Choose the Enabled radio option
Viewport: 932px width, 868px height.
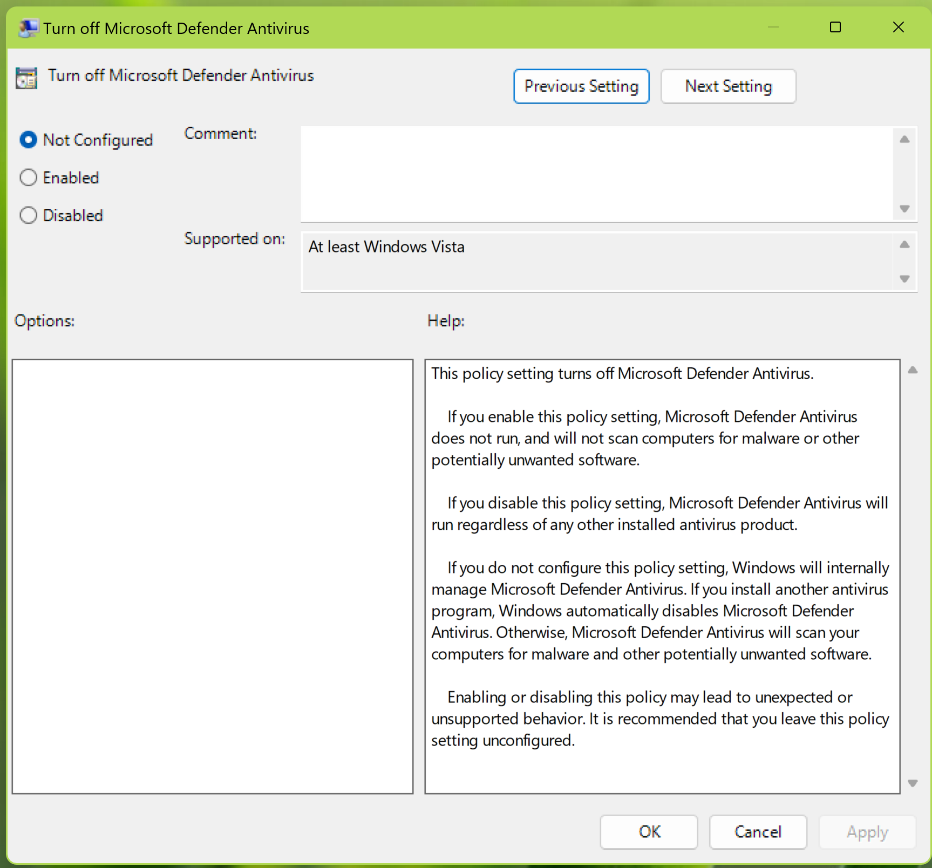pyautogui.click(x=29, y=178)
